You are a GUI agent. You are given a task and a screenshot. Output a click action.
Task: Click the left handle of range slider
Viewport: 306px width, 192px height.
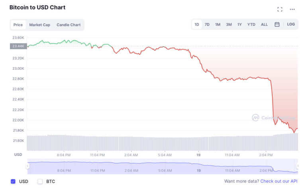[x=28, y=166]
